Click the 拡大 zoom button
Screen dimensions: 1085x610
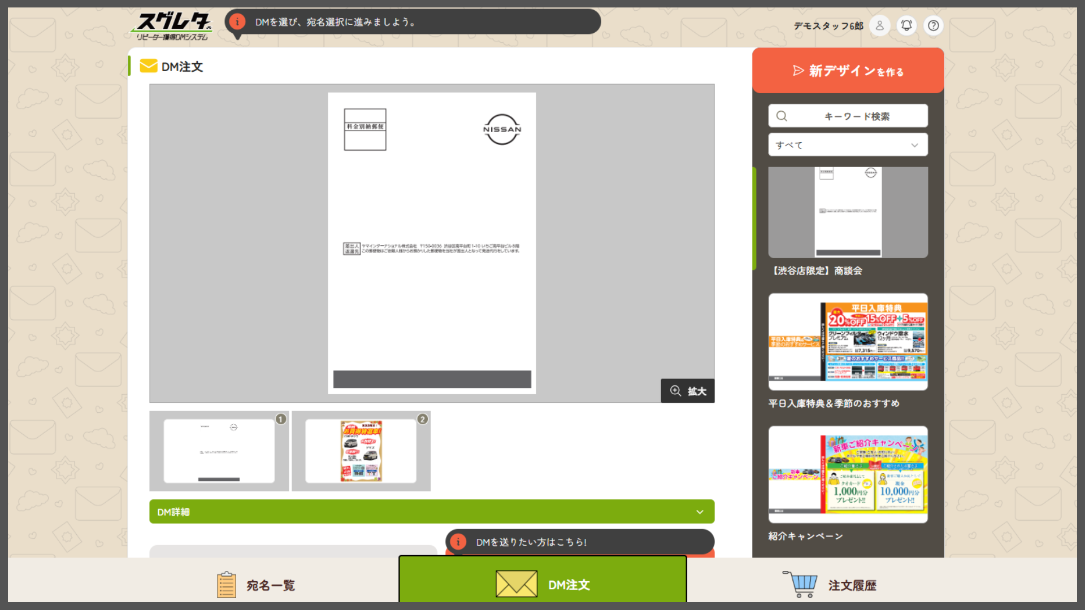[688, 391]
